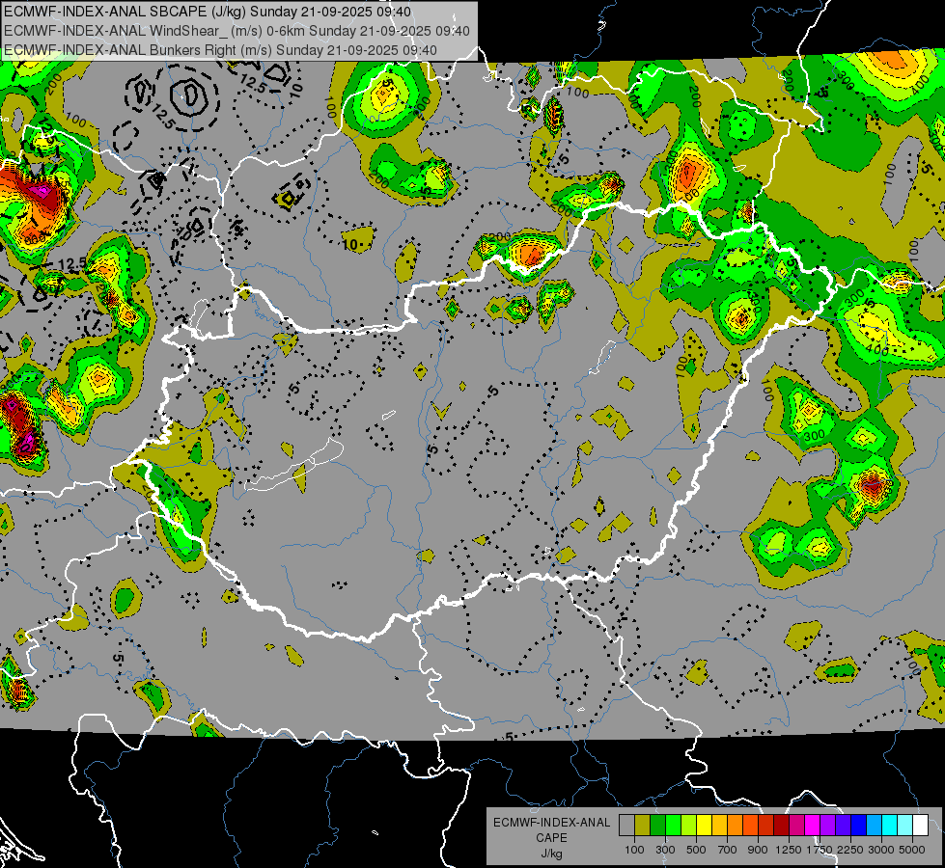Click the legend value label 300
This screenshot has width=945, height=868.
pyautogui.click(x=665, y=850)
